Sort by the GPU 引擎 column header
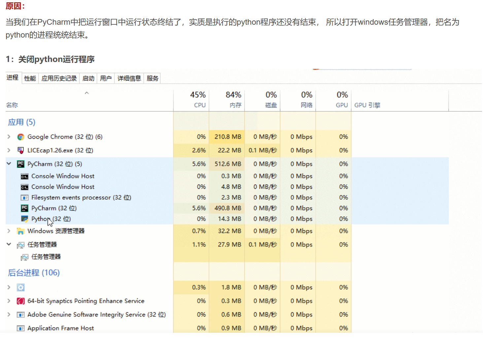 pyautogui.click(x=400, y=100)
